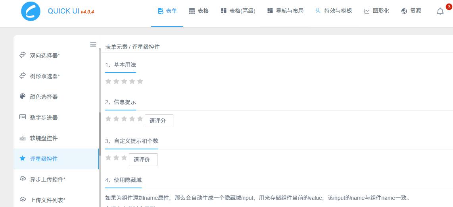Rate five stars in 基本用法 section
This screenshot has height=207, width=453.
[140, 81]
